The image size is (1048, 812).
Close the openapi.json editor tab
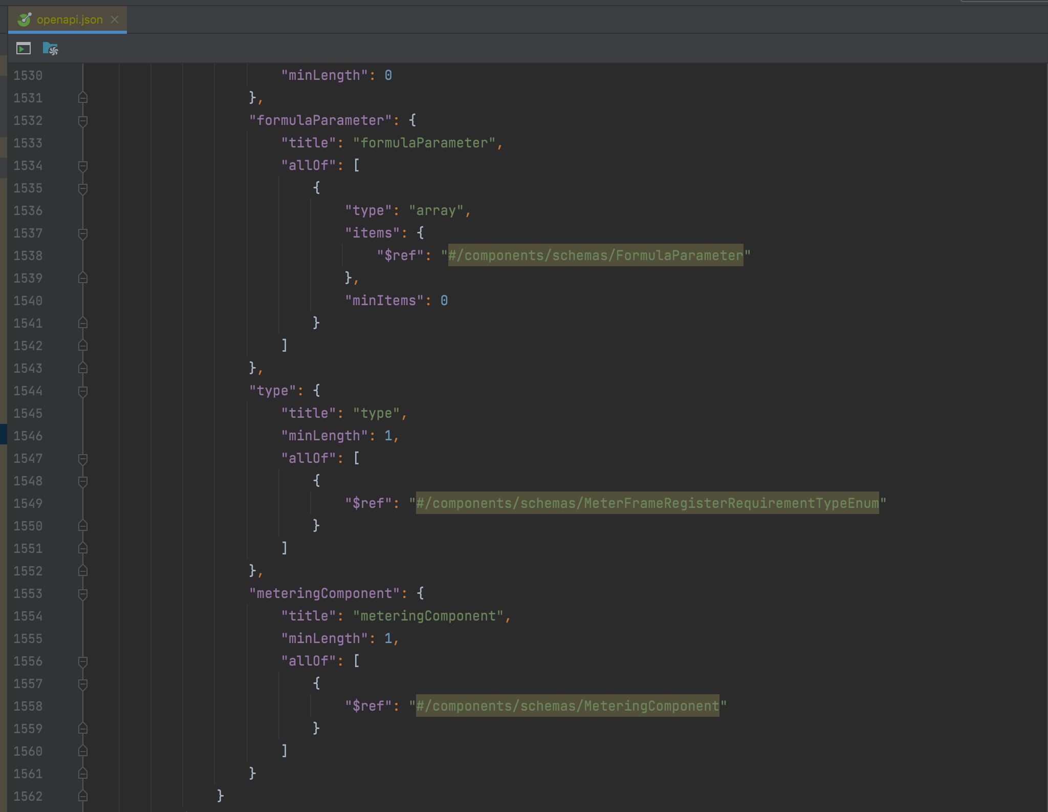pos(115,19)
